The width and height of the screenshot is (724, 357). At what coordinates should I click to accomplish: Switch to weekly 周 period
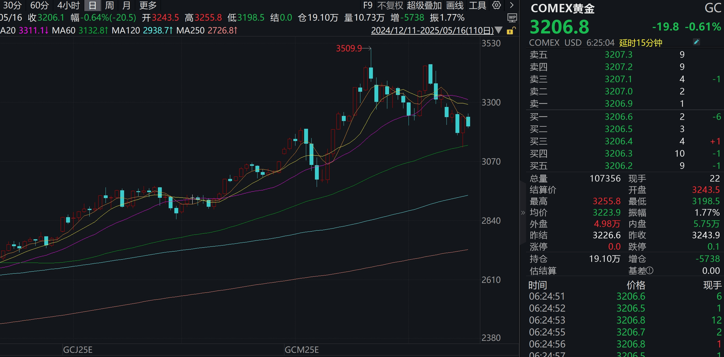(109, 5)
